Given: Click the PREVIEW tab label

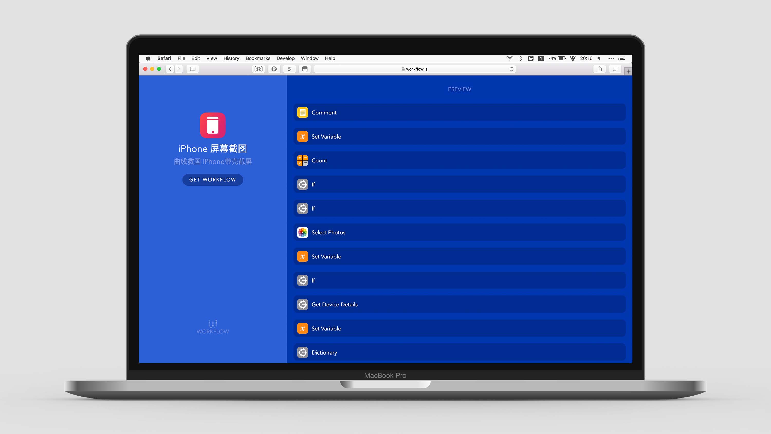Looking at the screenshot, I should [x=459, y=88].
